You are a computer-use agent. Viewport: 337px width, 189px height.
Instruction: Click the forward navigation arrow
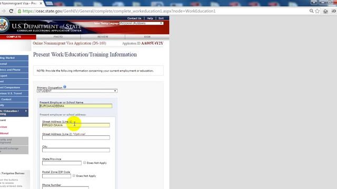pos(3,11)
